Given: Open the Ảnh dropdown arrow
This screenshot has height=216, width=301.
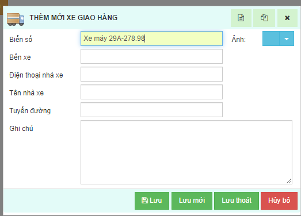Looking at the screenshot, I should point(287,38).
